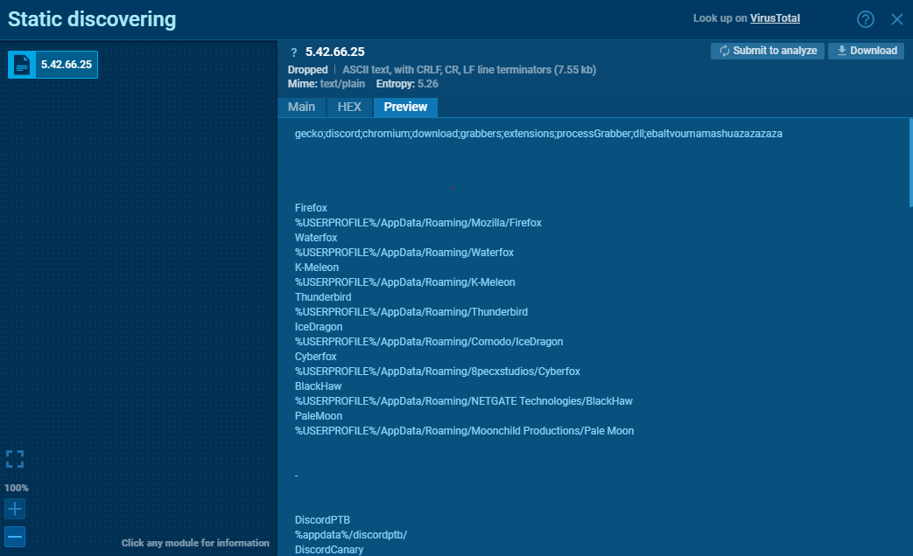Click the fit-to-screen frame icon
913x556 pixels.
(15, 459)
